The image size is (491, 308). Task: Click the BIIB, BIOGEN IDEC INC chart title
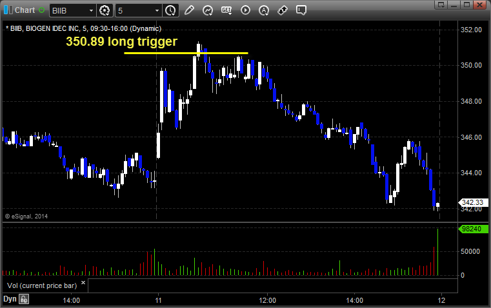tap(84, 28)
